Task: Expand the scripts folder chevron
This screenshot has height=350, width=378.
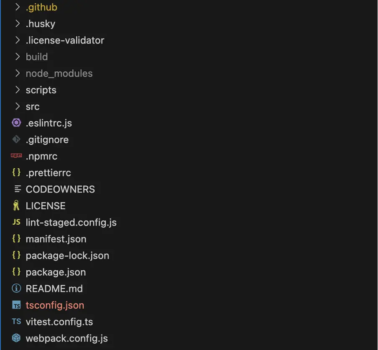Action: pyautogui.click(x=18, y=90)
